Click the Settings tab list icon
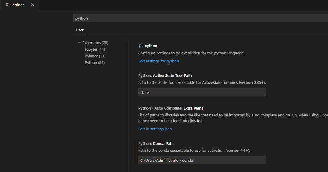This screenshot has height=172, width=328. (7, 5)
